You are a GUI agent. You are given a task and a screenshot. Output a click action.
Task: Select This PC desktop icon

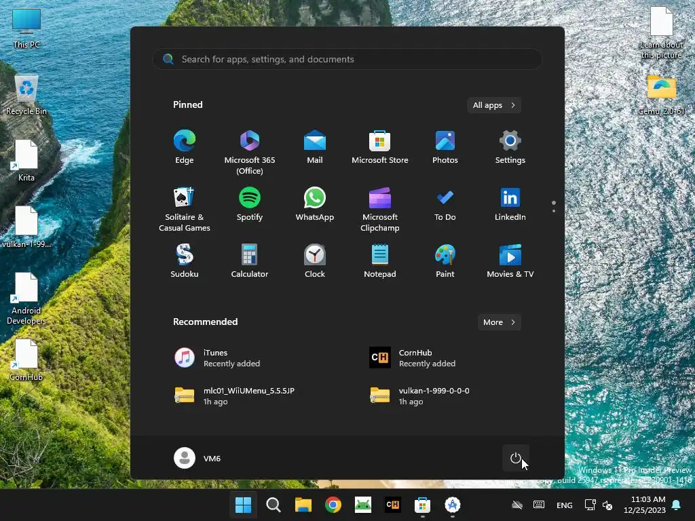(x=26, y=28)
